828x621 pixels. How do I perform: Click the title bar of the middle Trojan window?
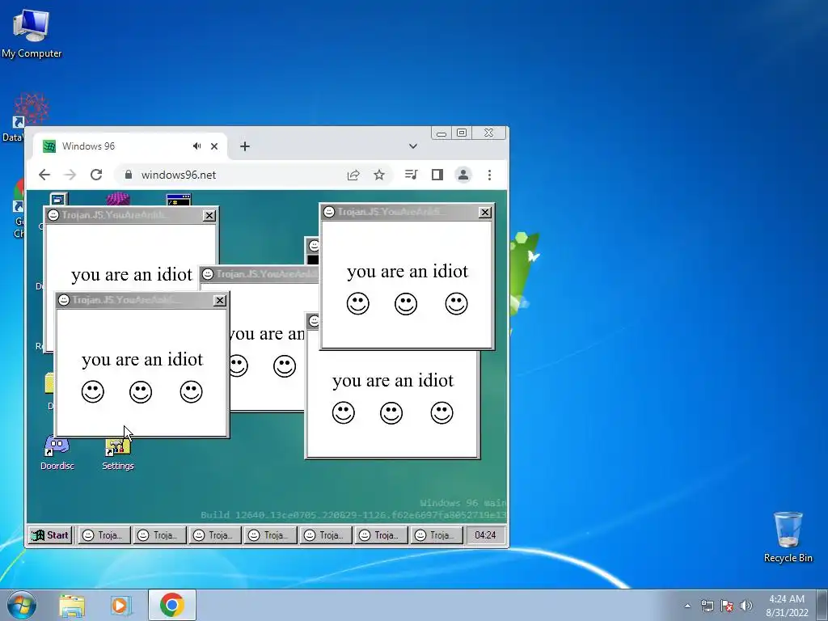coord(259,274)
